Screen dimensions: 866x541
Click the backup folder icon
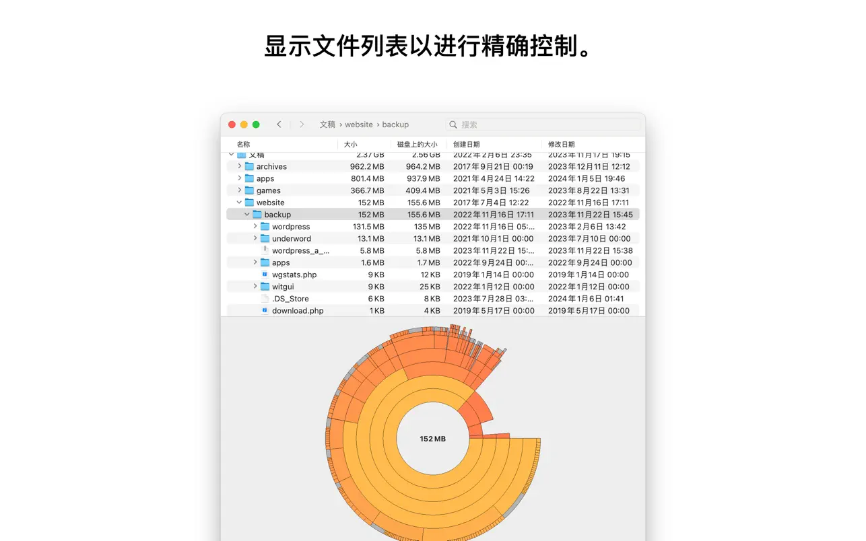click(257, 215)
